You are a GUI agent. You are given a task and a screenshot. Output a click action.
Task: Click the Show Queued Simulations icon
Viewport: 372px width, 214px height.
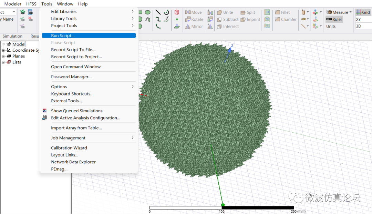click(44, 111)
